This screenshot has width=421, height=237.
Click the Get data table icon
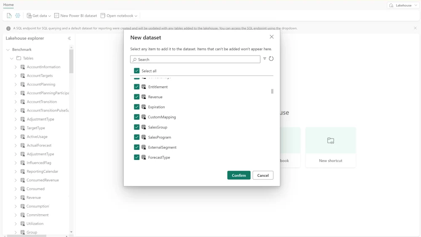(x=29, y=16)
